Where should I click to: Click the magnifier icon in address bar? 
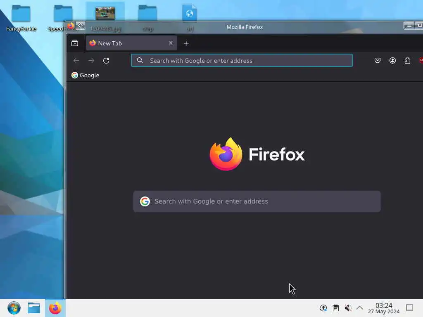[x=140, y=60]
